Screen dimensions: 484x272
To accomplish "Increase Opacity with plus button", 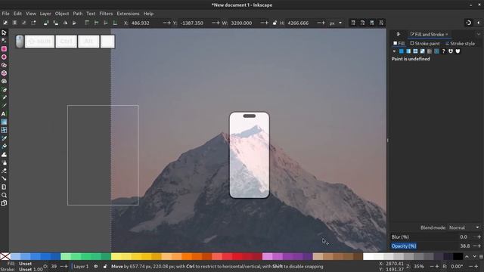I will click(479, 246).
